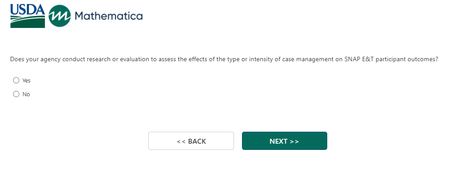Click the USDA logo
The height and width of the screenshot is (196, 452).
(x=28, y=16)
